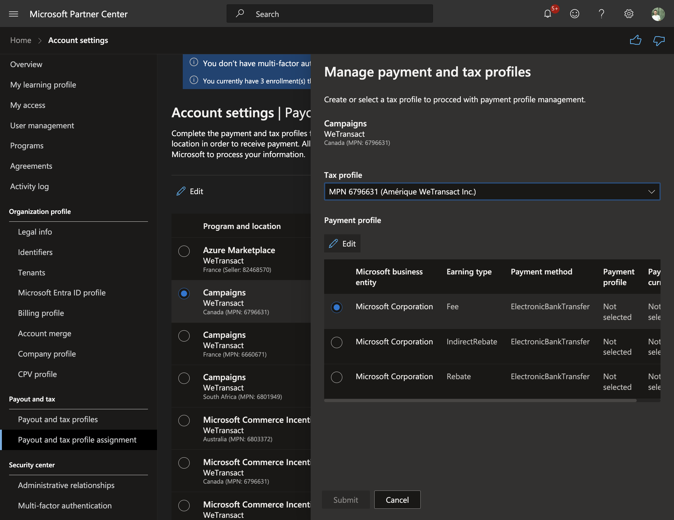Go to Overview in sidebar
Viewport: 674px width, 520px height.
pyautogui.click(x=26, y=64)
